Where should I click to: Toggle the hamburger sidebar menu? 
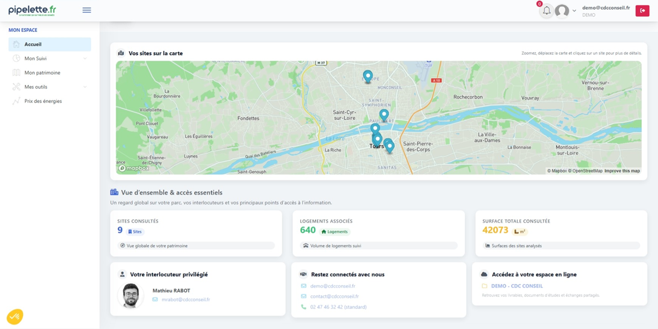[x=87, y=10]
